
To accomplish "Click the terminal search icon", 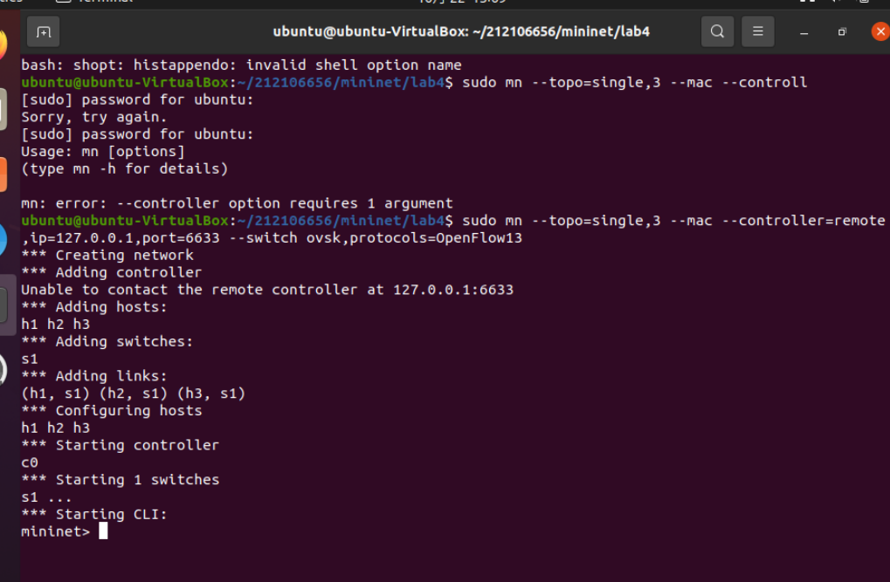I will click(x=717, y=31).
